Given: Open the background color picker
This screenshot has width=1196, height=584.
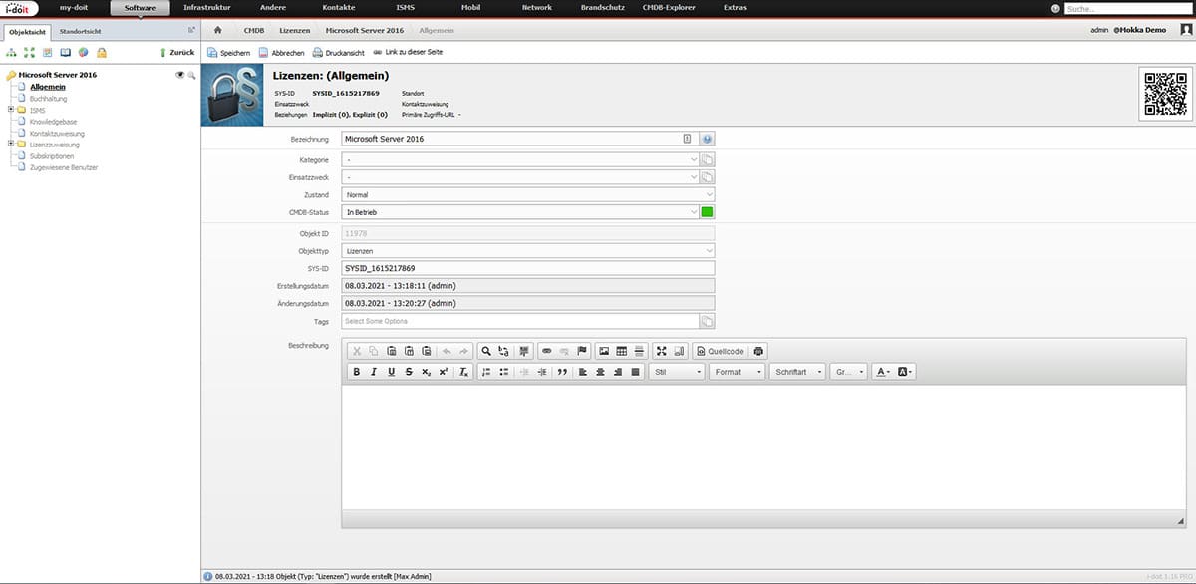Looking at the screenshot, I should click(x=905, y=372).
